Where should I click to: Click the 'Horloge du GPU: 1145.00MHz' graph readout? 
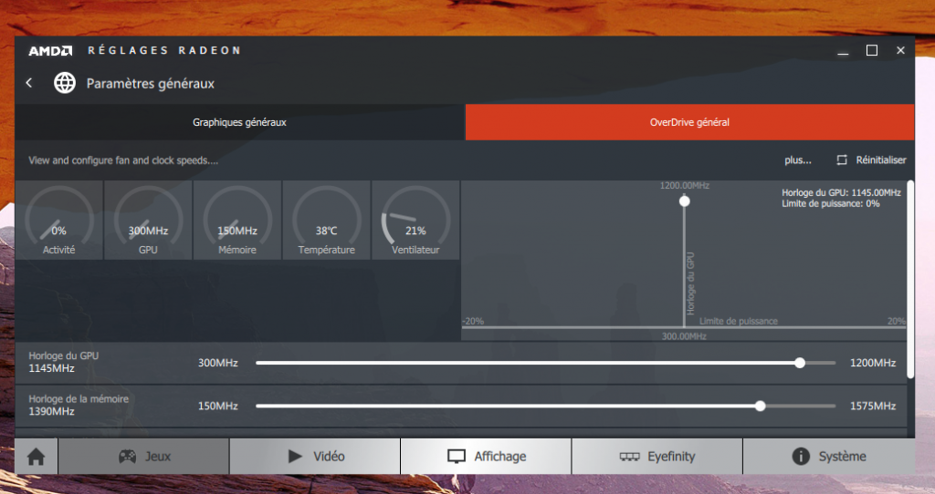coord(841,193)
